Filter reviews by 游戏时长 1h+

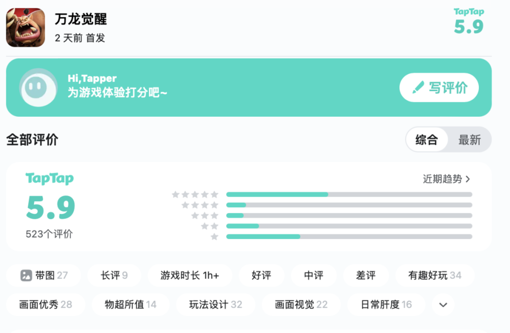click(190, 275)
